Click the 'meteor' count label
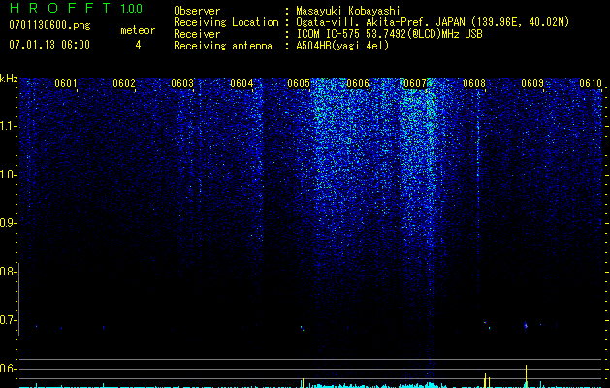Screen dimensions: 610x388 138,30
